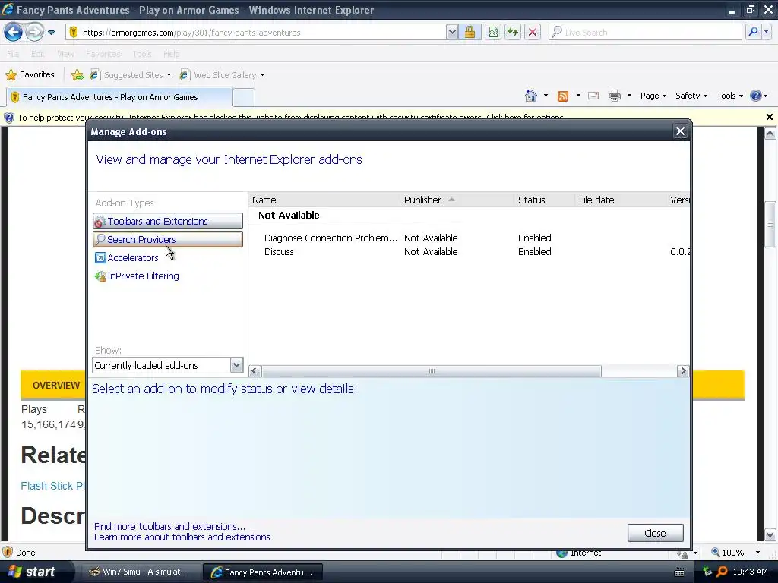Click the page scrollbar down arrow
The width and height of the screenshot is (778, 583).
(770, 535)
